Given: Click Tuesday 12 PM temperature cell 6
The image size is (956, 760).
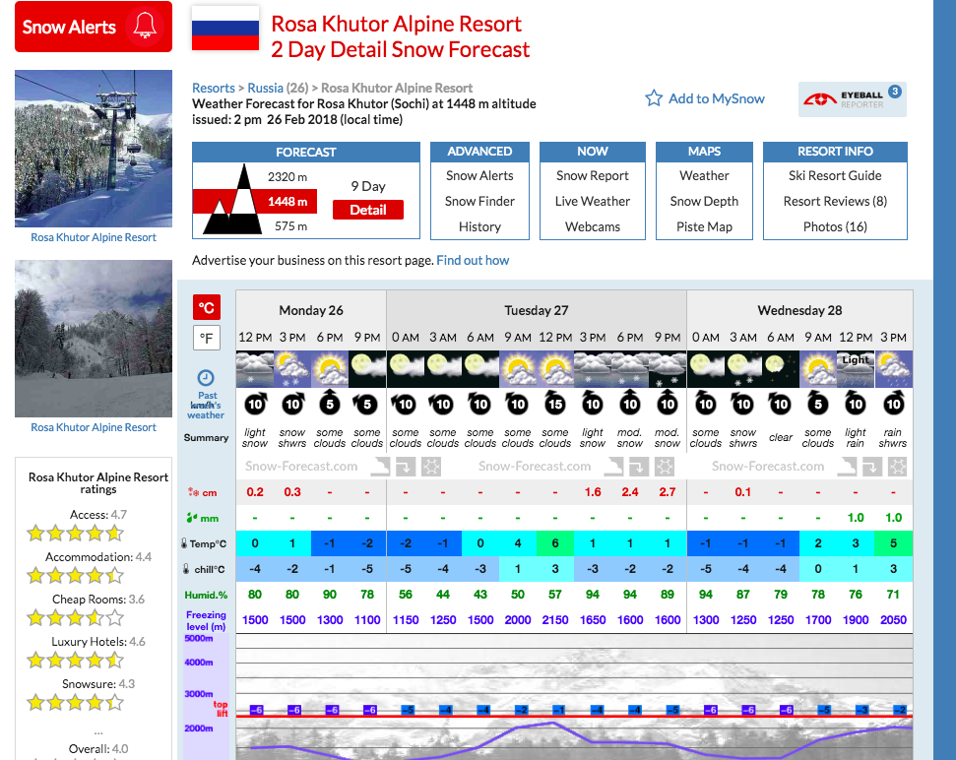Looking at the screenshot, I should pyautogui.click(x=555, y=543).
